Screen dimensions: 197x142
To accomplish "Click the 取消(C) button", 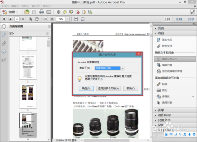I will pyautogui.click(x=131, y=89).
